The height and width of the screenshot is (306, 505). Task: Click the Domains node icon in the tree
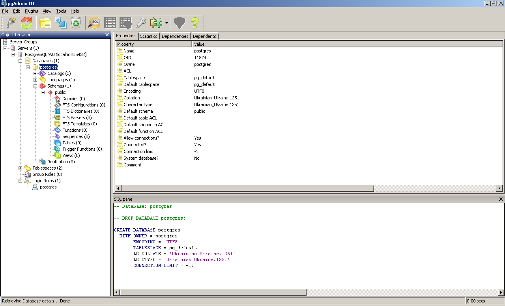point(58,99)
